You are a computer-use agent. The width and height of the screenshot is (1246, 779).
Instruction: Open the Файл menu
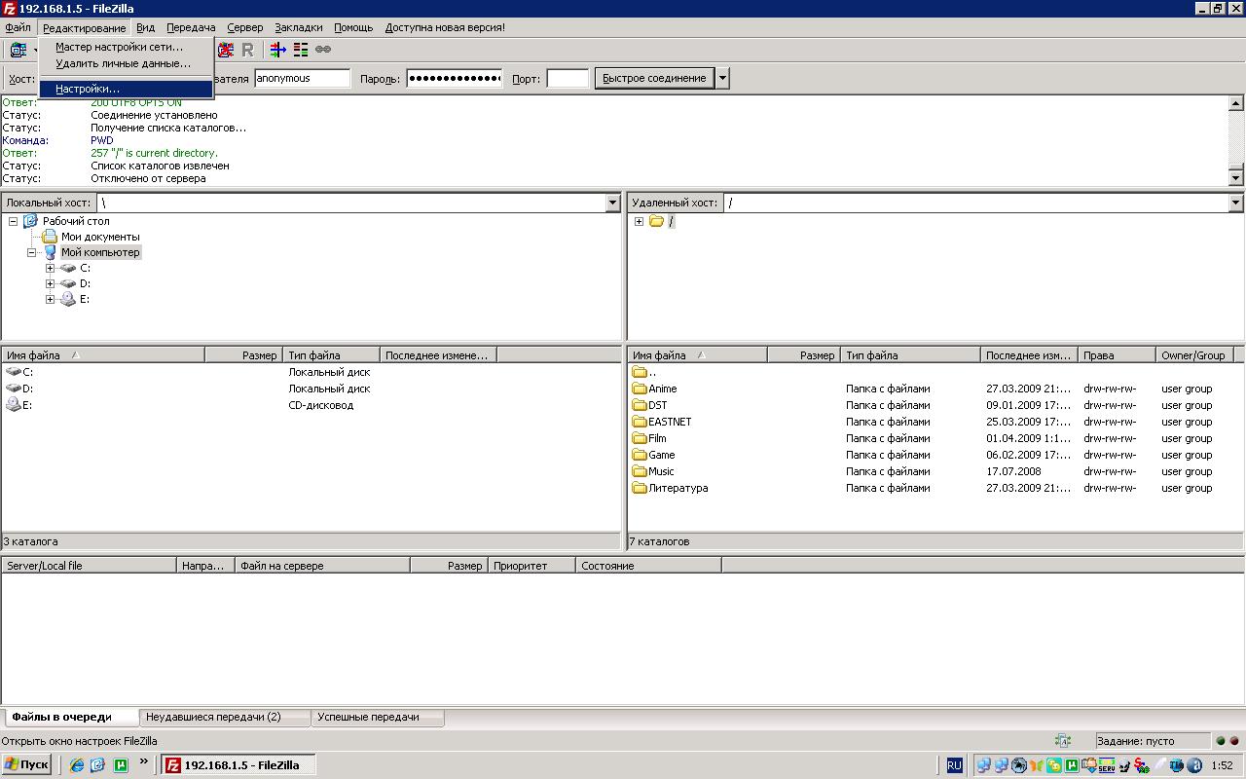[18, 27]
